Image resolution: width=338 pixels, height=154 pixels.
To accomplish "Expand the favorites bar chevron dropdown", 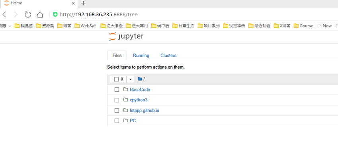I will point(10,26).
